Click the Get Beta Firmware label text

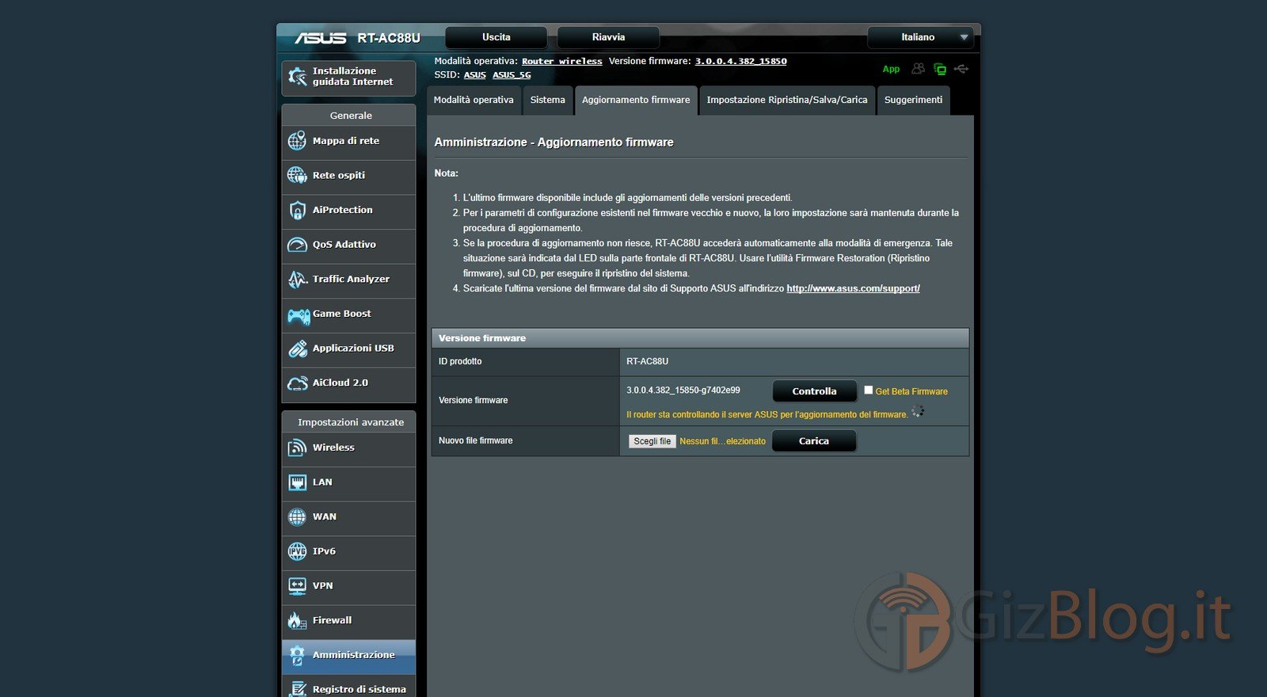point(911,391)
